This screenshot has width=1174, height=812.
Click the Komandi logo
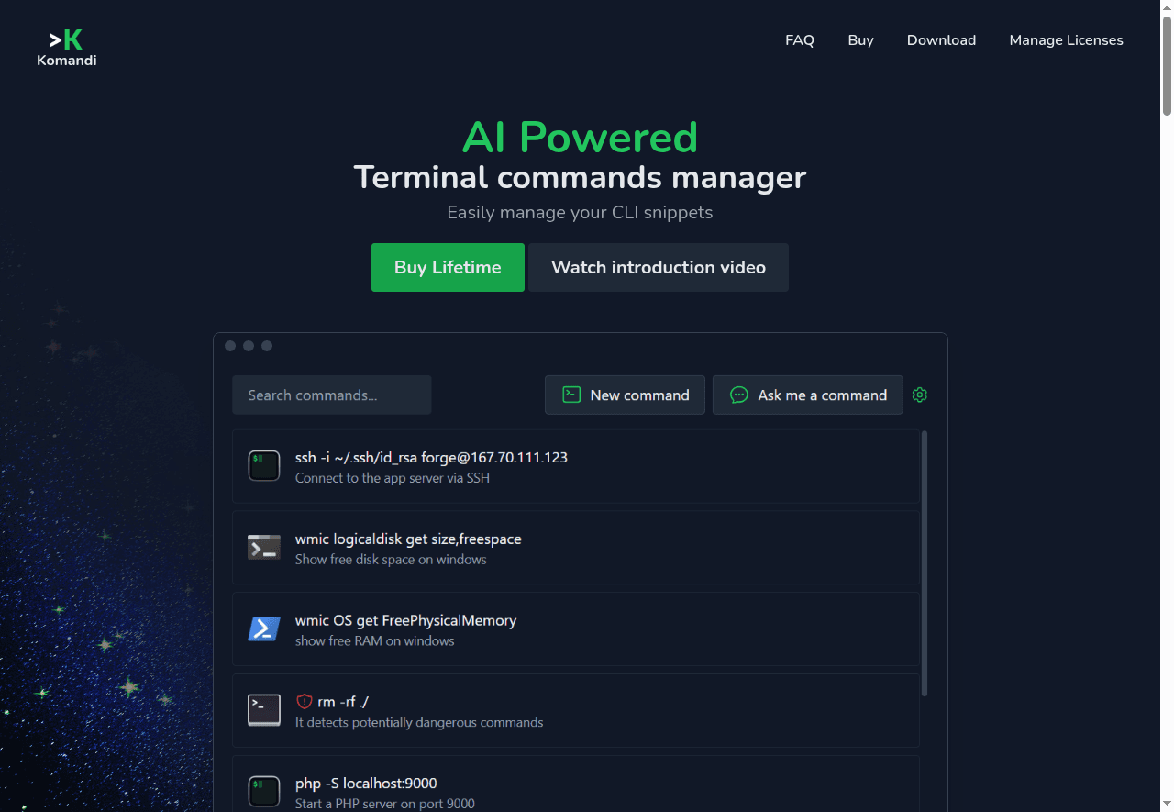(66, 48)
